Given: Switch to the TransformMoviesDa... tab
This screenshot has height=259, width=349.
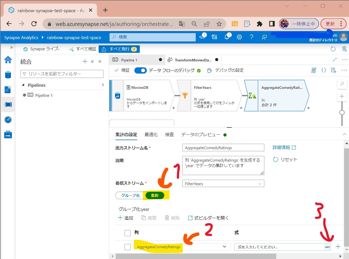Looking at the screenshot, I should tap(193, 60).
